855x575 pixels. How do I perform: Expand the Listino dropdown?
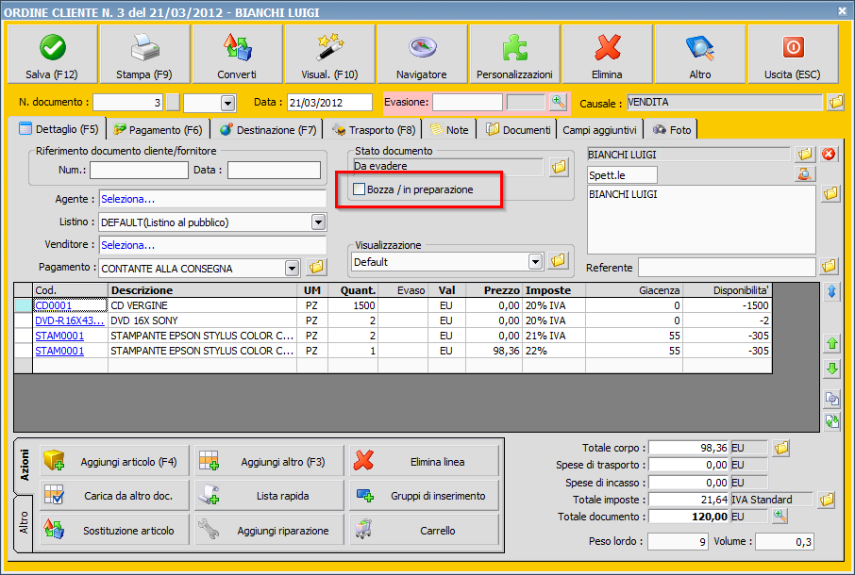pos(318,222)
